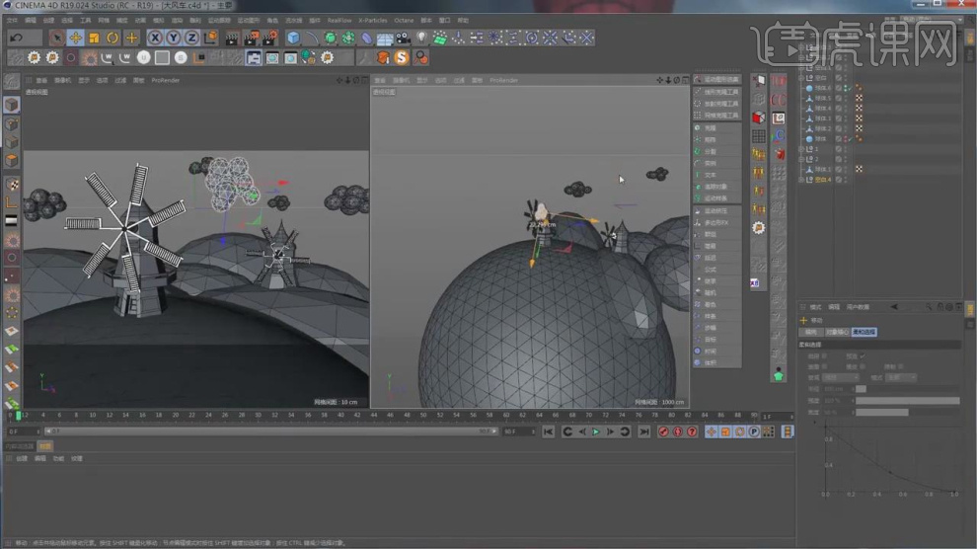
Task: Jump to the end of the timeline
Action: pos(644,431)
